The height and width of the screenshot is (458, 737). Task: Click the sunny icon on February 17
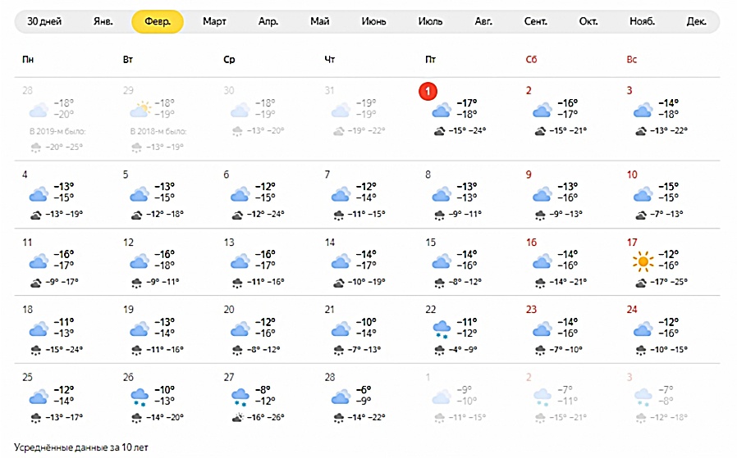click(643, 261)
